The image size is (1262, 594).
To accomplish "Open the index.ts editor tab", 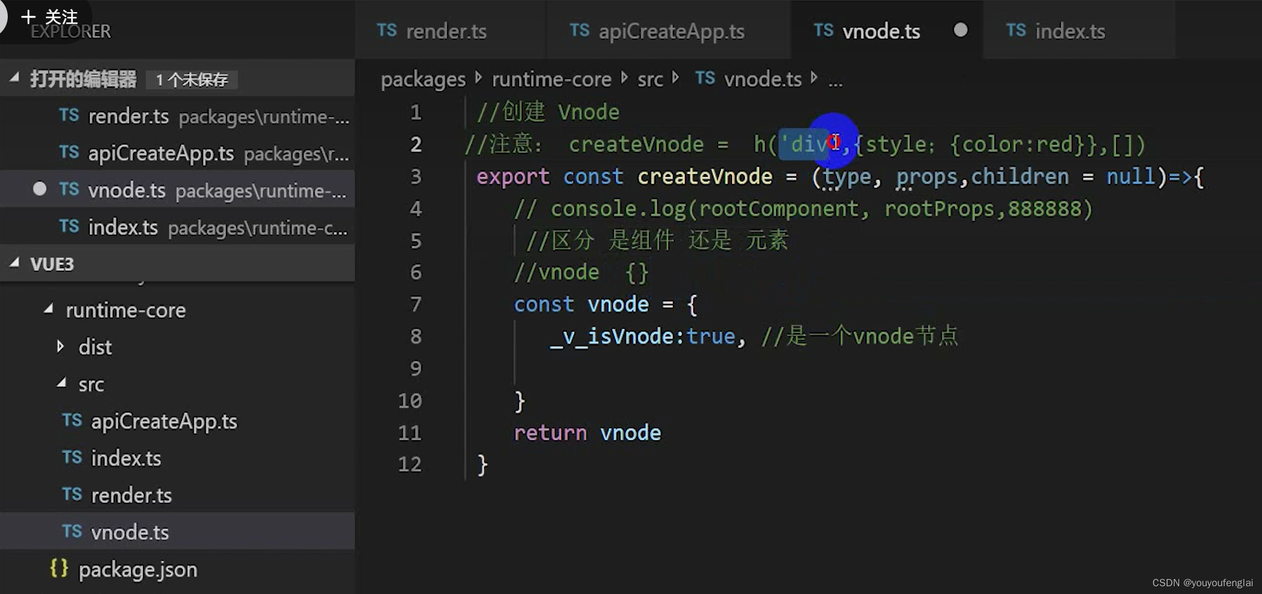I will 1079,30.
